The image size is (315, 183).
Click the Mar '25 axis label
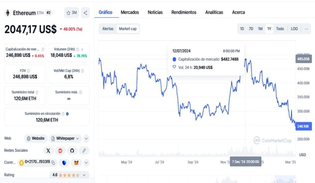point(290,162)
